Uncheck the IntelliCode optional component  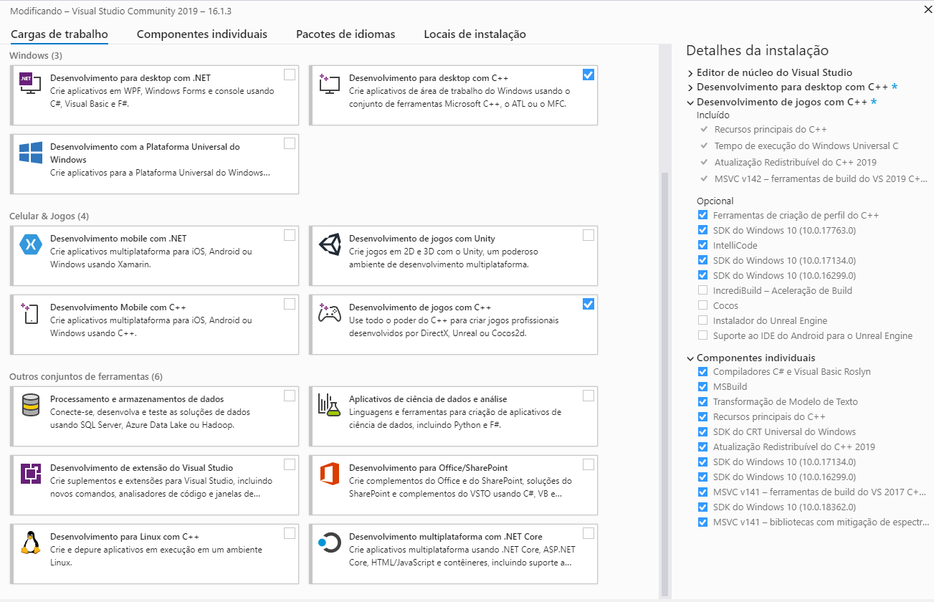(702, 245)
